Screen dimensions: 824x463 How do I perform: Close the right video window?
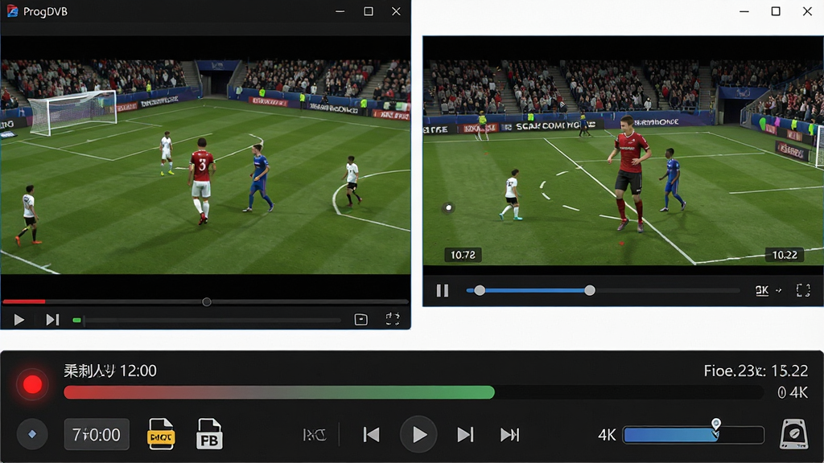pos(808,11)
